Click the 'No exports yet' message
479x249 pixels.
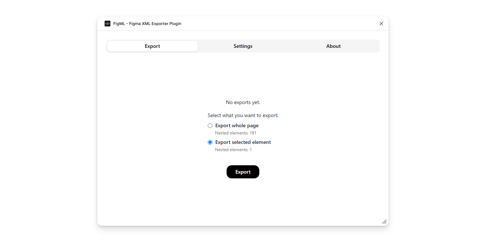pos(243,102)
